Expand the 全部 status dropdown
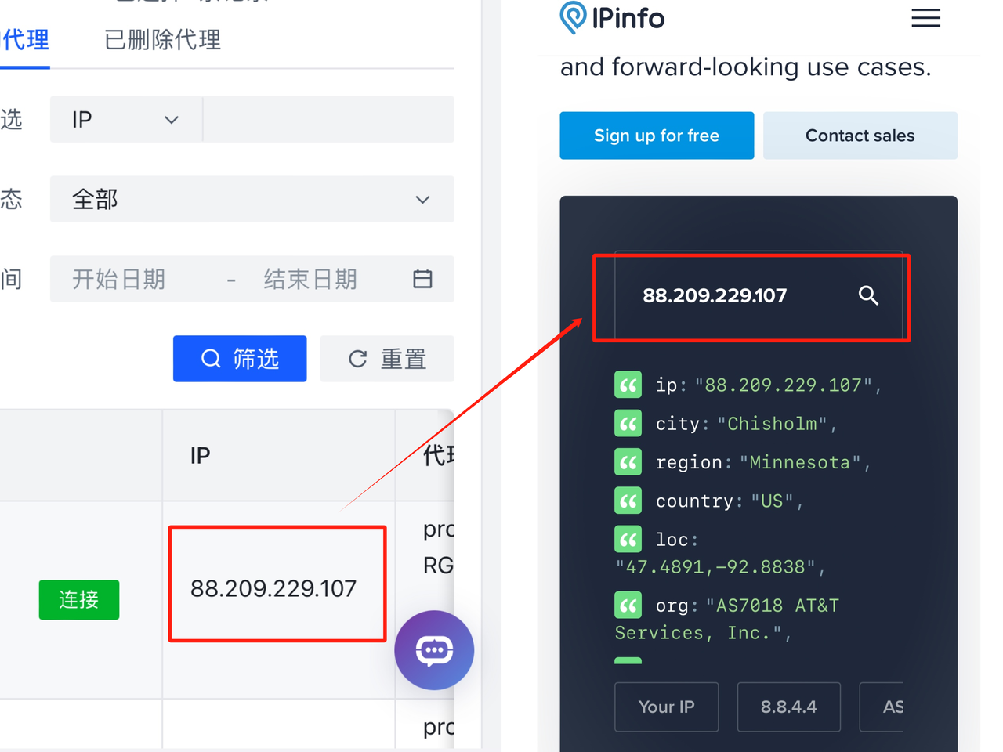 pos(252,199)
